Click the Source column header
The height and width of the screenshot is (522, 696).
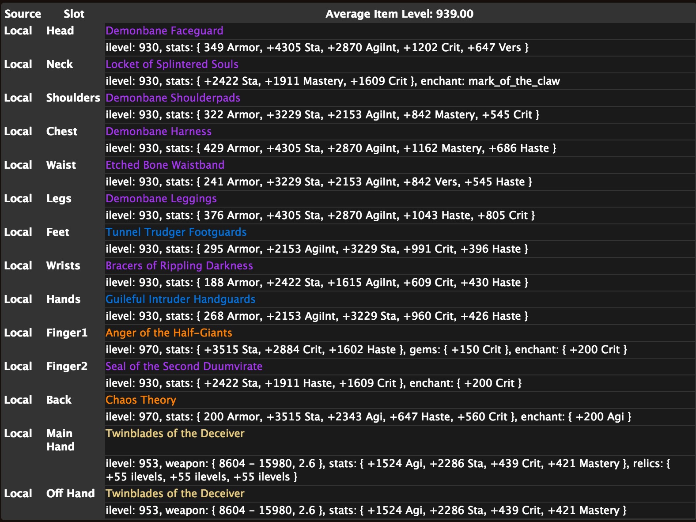pos(23,14)
